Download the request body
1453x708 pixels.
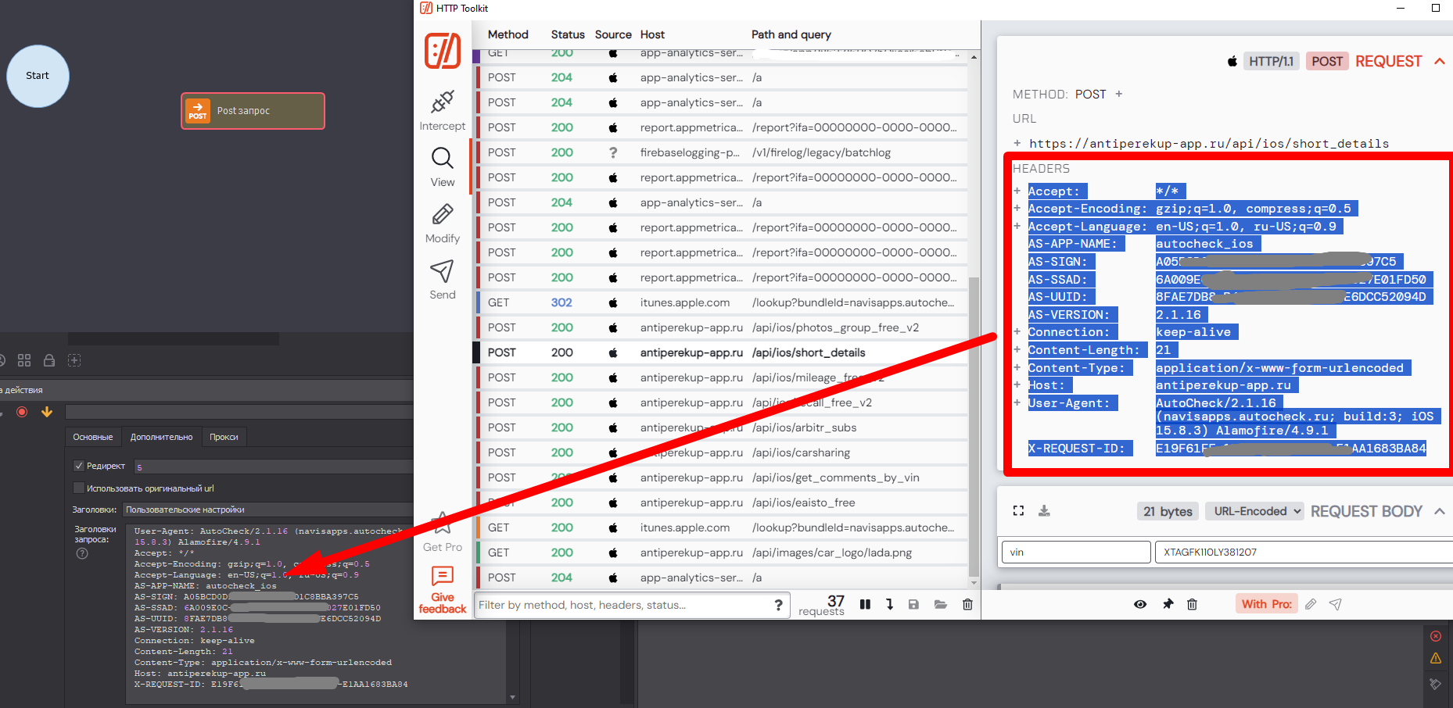(1044, 510)
